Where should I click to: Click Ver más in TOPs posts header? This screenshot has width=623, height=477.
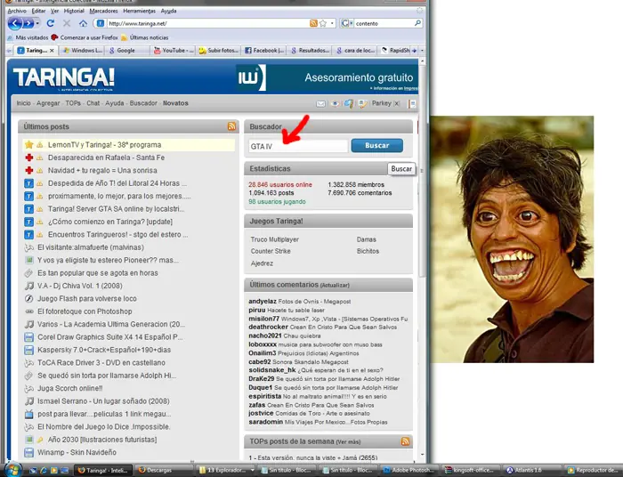348,441
